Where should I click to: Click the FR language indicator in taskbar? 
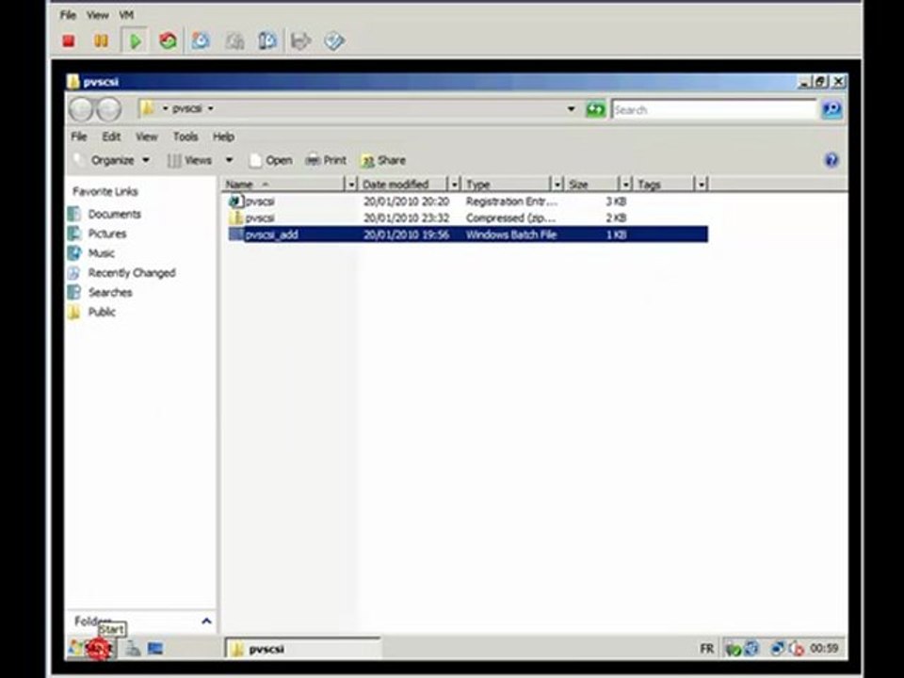[x=706, y=649]
